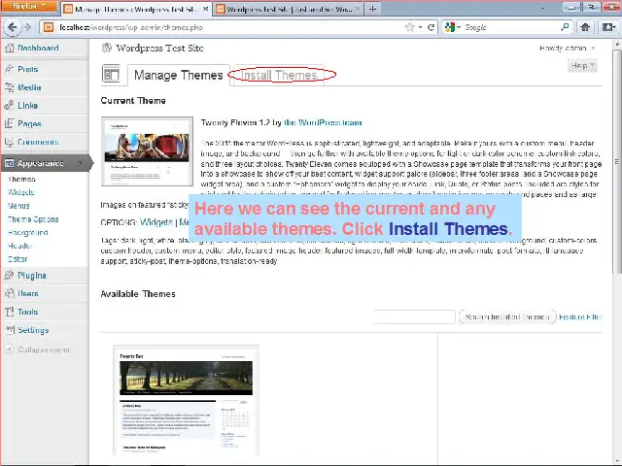622x466 pixels.
Task: Switch to the Manage Themes browser tab
Action: 136,9
